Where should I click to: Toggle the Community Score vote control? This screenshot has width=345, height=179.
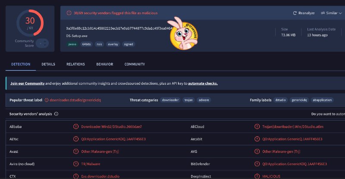pyautogui.click(x=42, y=43)
